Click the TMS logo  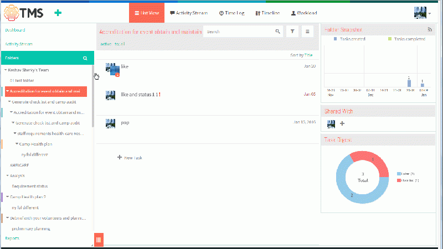pos(23,13)
